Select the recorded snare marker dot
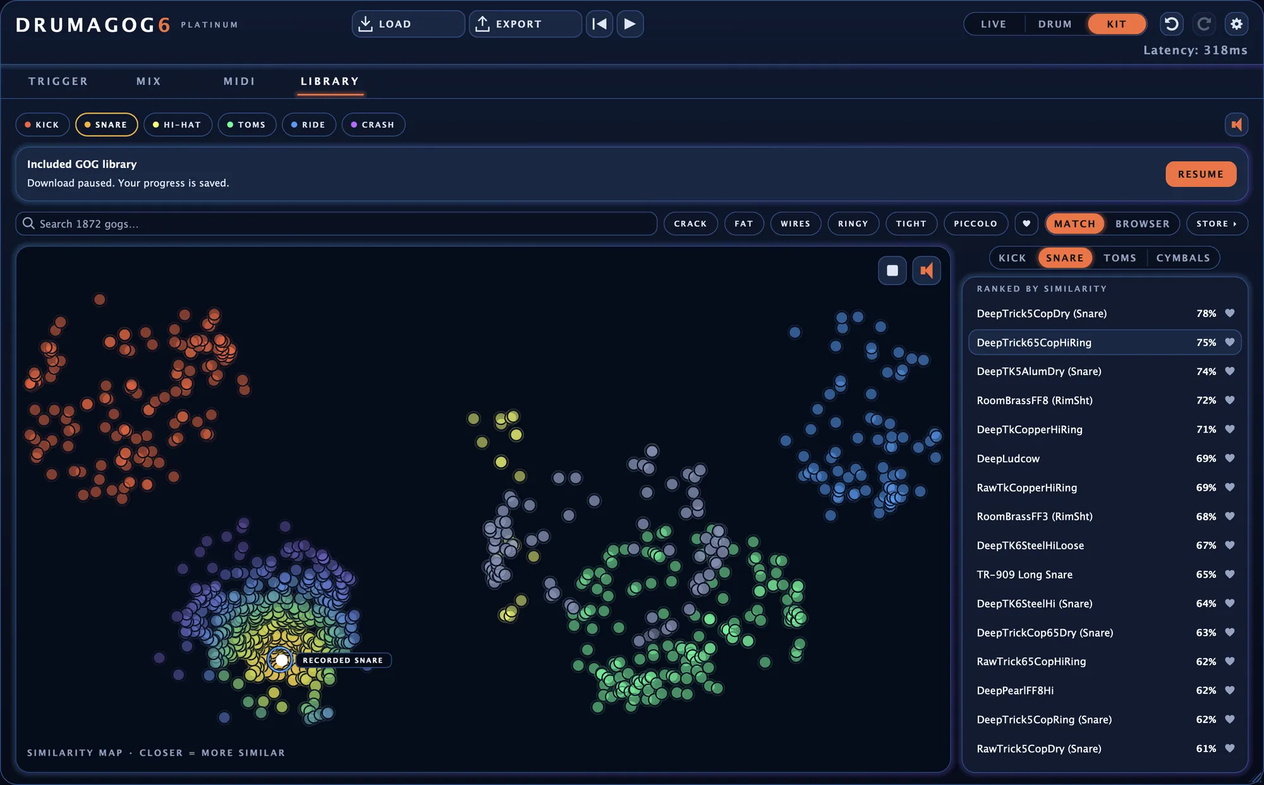 (281, 660)
